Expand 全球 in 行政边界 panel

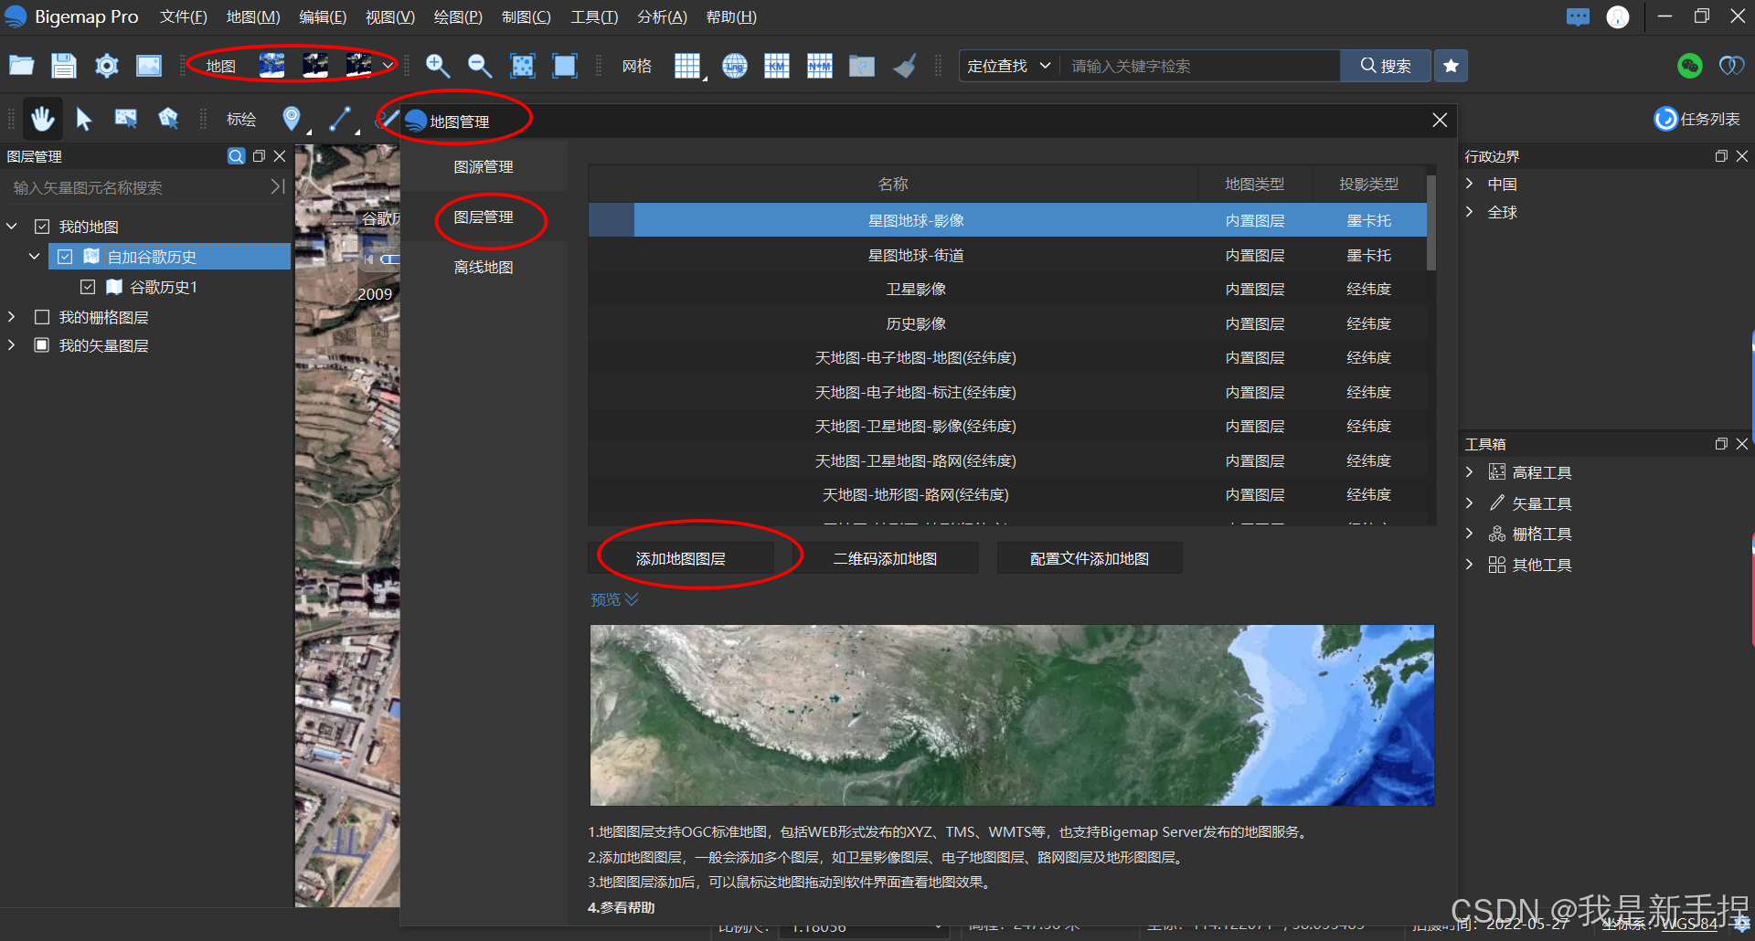(x=1469, y=212)
